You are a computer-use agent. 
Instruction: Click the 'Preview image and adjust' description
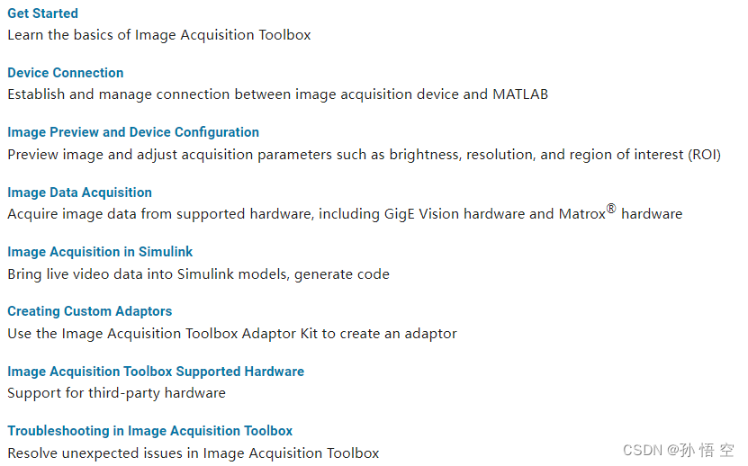pos(364,155)
